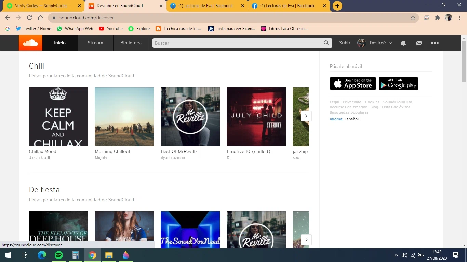This screenshot has height=262, width=467.
Task: Click Desireé profile avatar
Action: pos(361,43)
